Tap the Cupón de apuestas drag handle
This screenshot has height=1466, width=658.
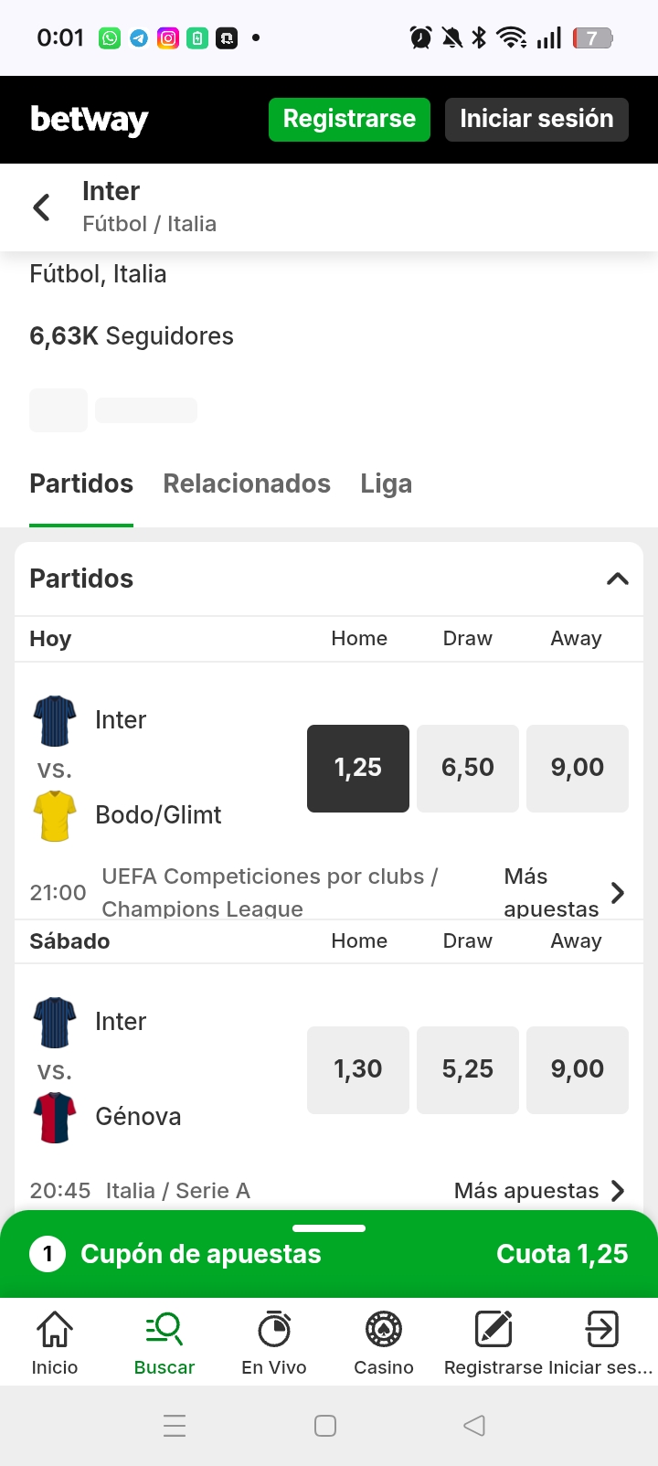click(x=329, y=1228)
